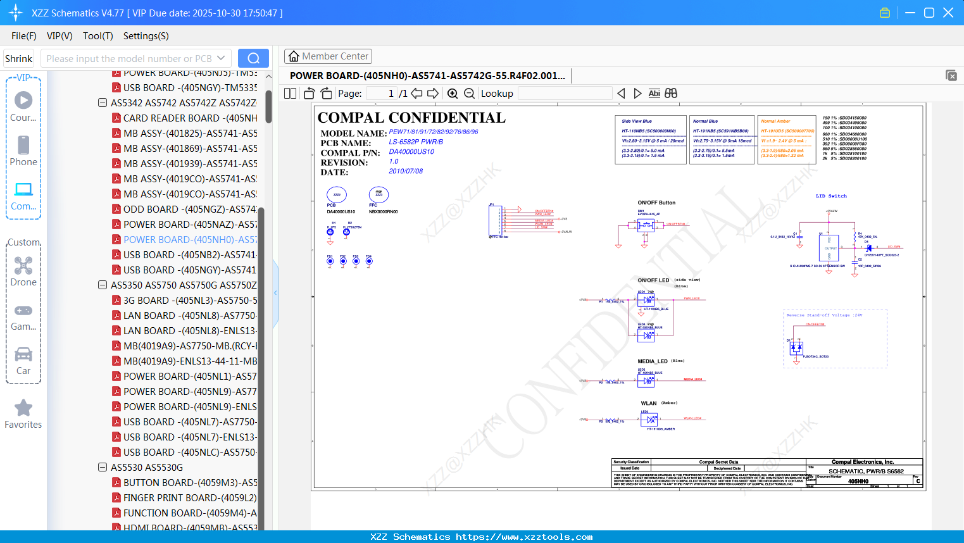Click the panel icon right of document tab

[951, 75]
